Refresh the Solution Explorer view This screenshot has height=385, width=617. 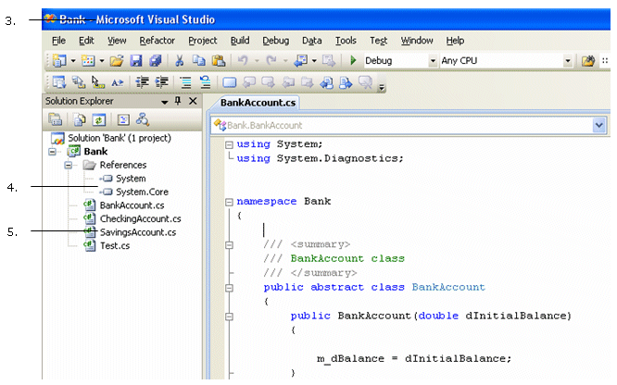tap(99, 119)
